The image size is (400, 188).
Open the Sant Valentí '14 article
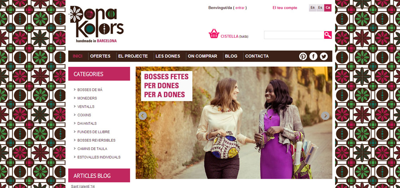coord(83,186)
